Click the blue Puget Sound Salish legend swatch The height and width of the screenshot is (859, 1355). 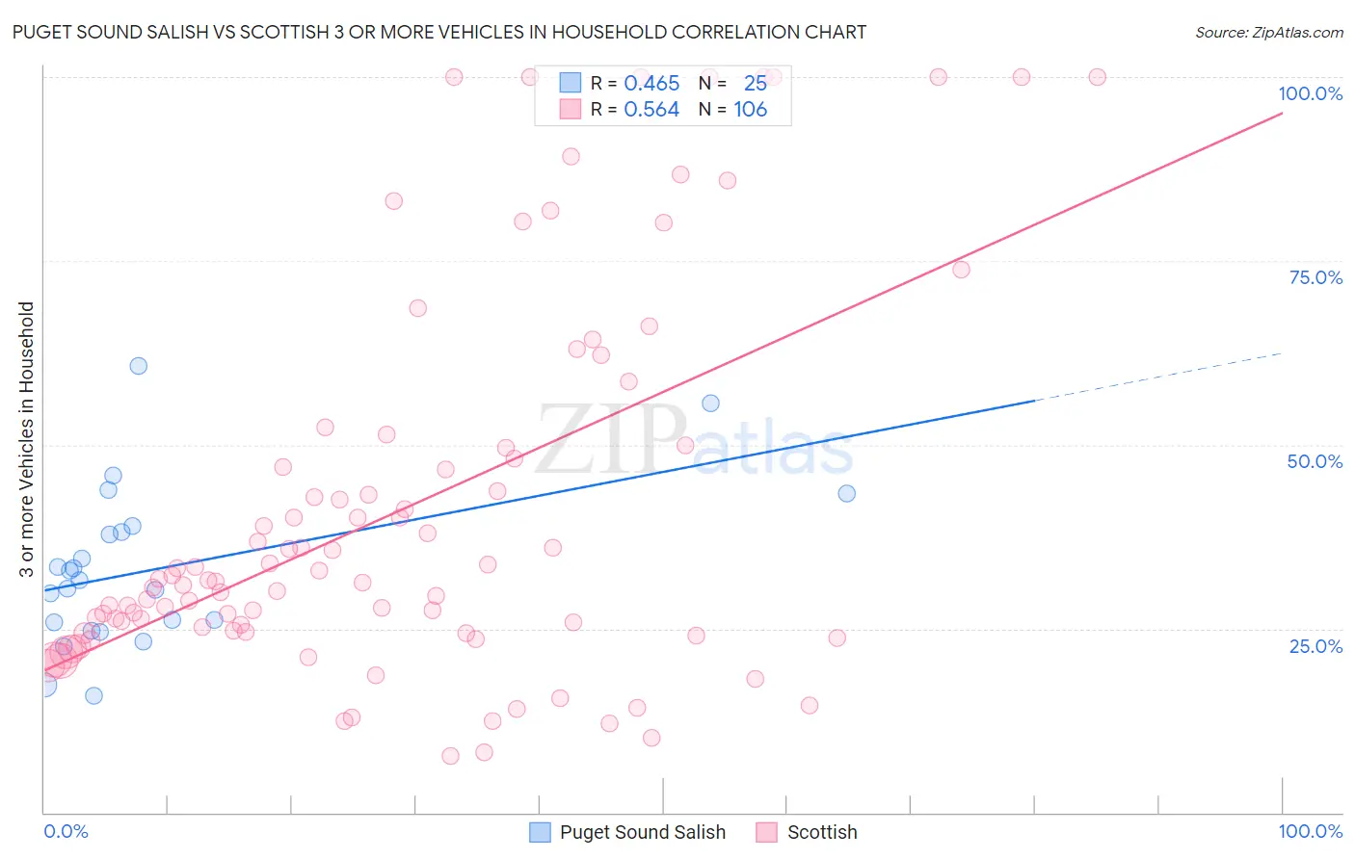[x=540, y=832]
